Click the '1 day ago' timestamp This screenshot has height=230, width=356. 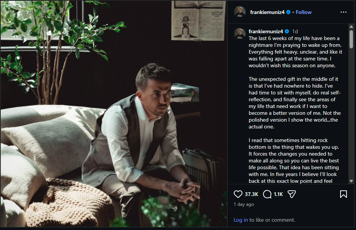tap(244, 204)
